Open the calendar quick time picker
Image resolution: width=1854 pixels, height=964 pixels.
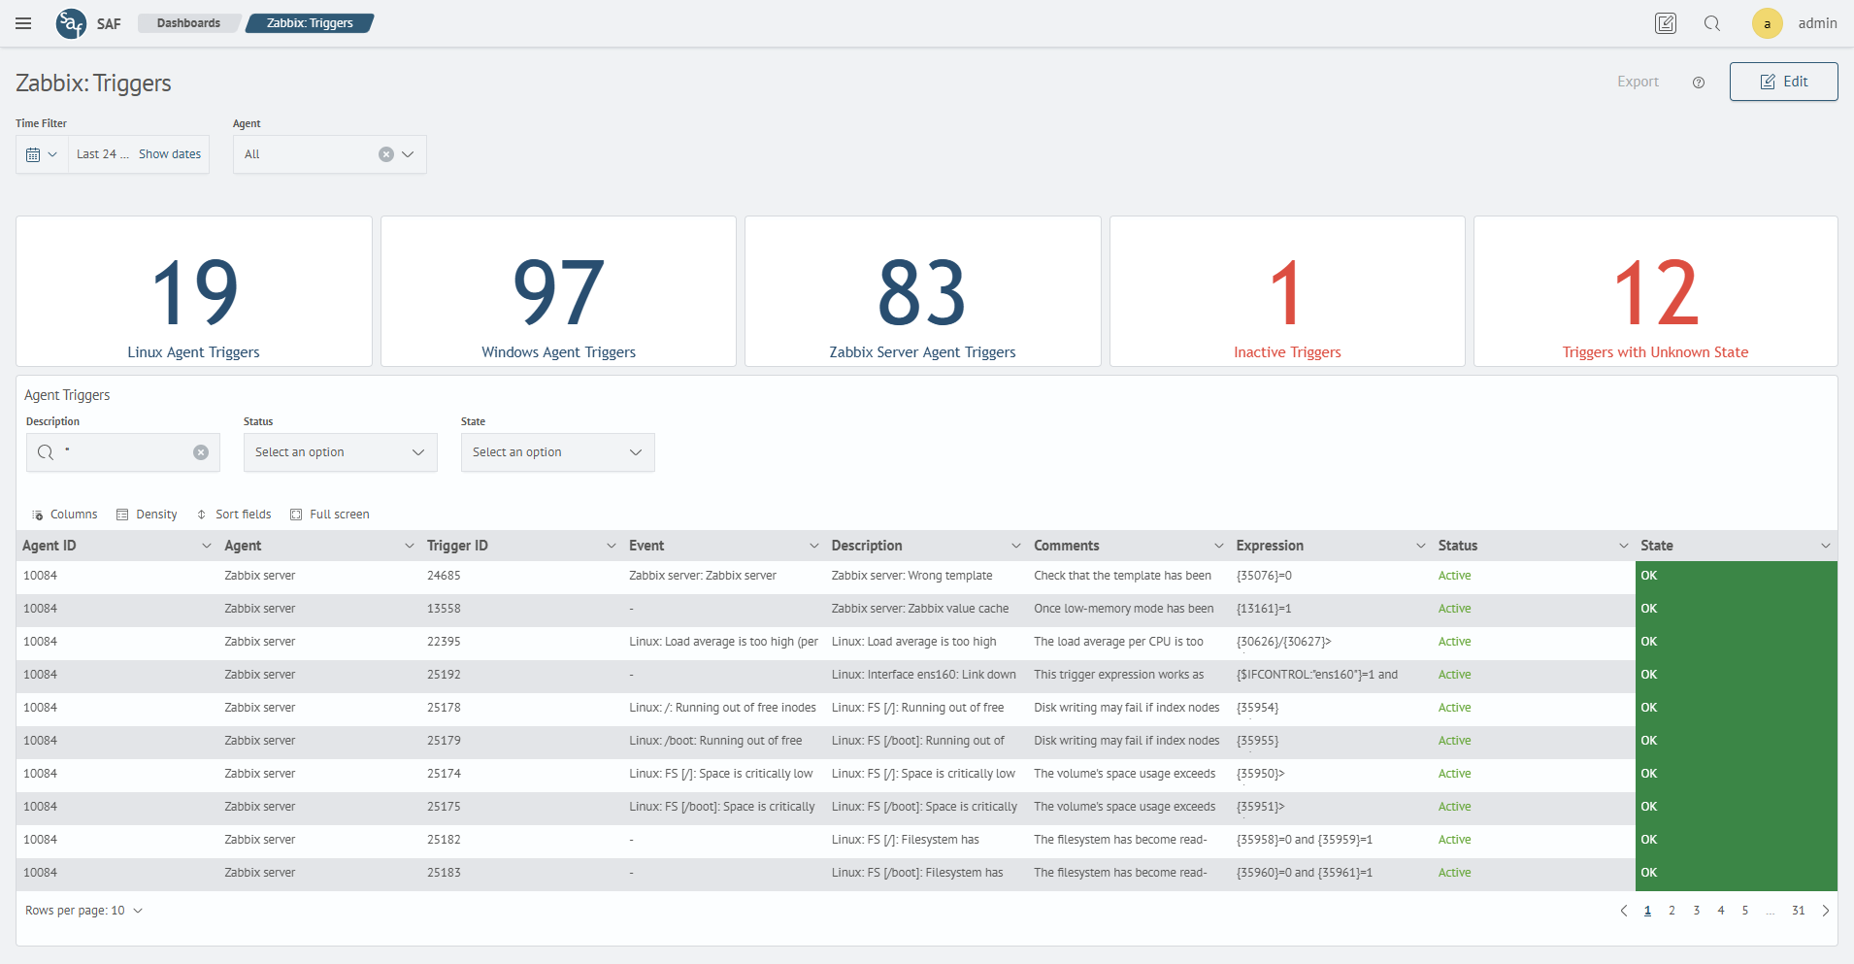tap(42, 154)
